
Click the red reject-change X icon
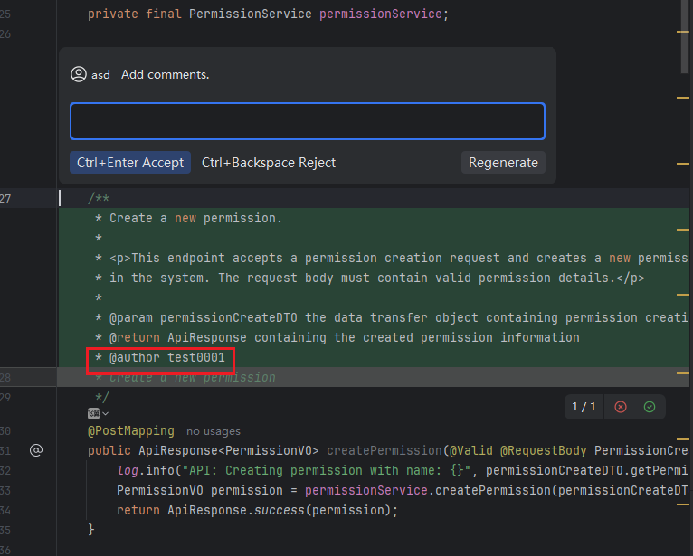[621, 407]
